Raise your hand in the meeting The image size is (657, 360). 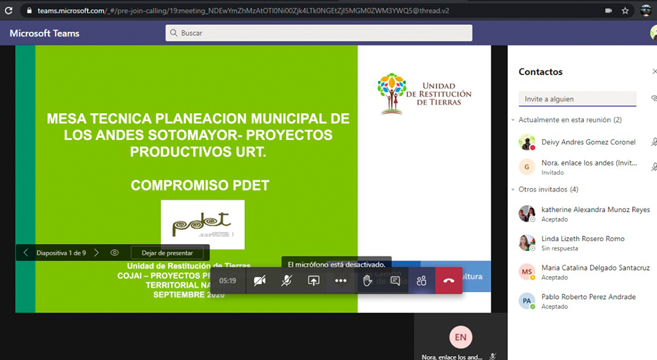tap(367, 281)
